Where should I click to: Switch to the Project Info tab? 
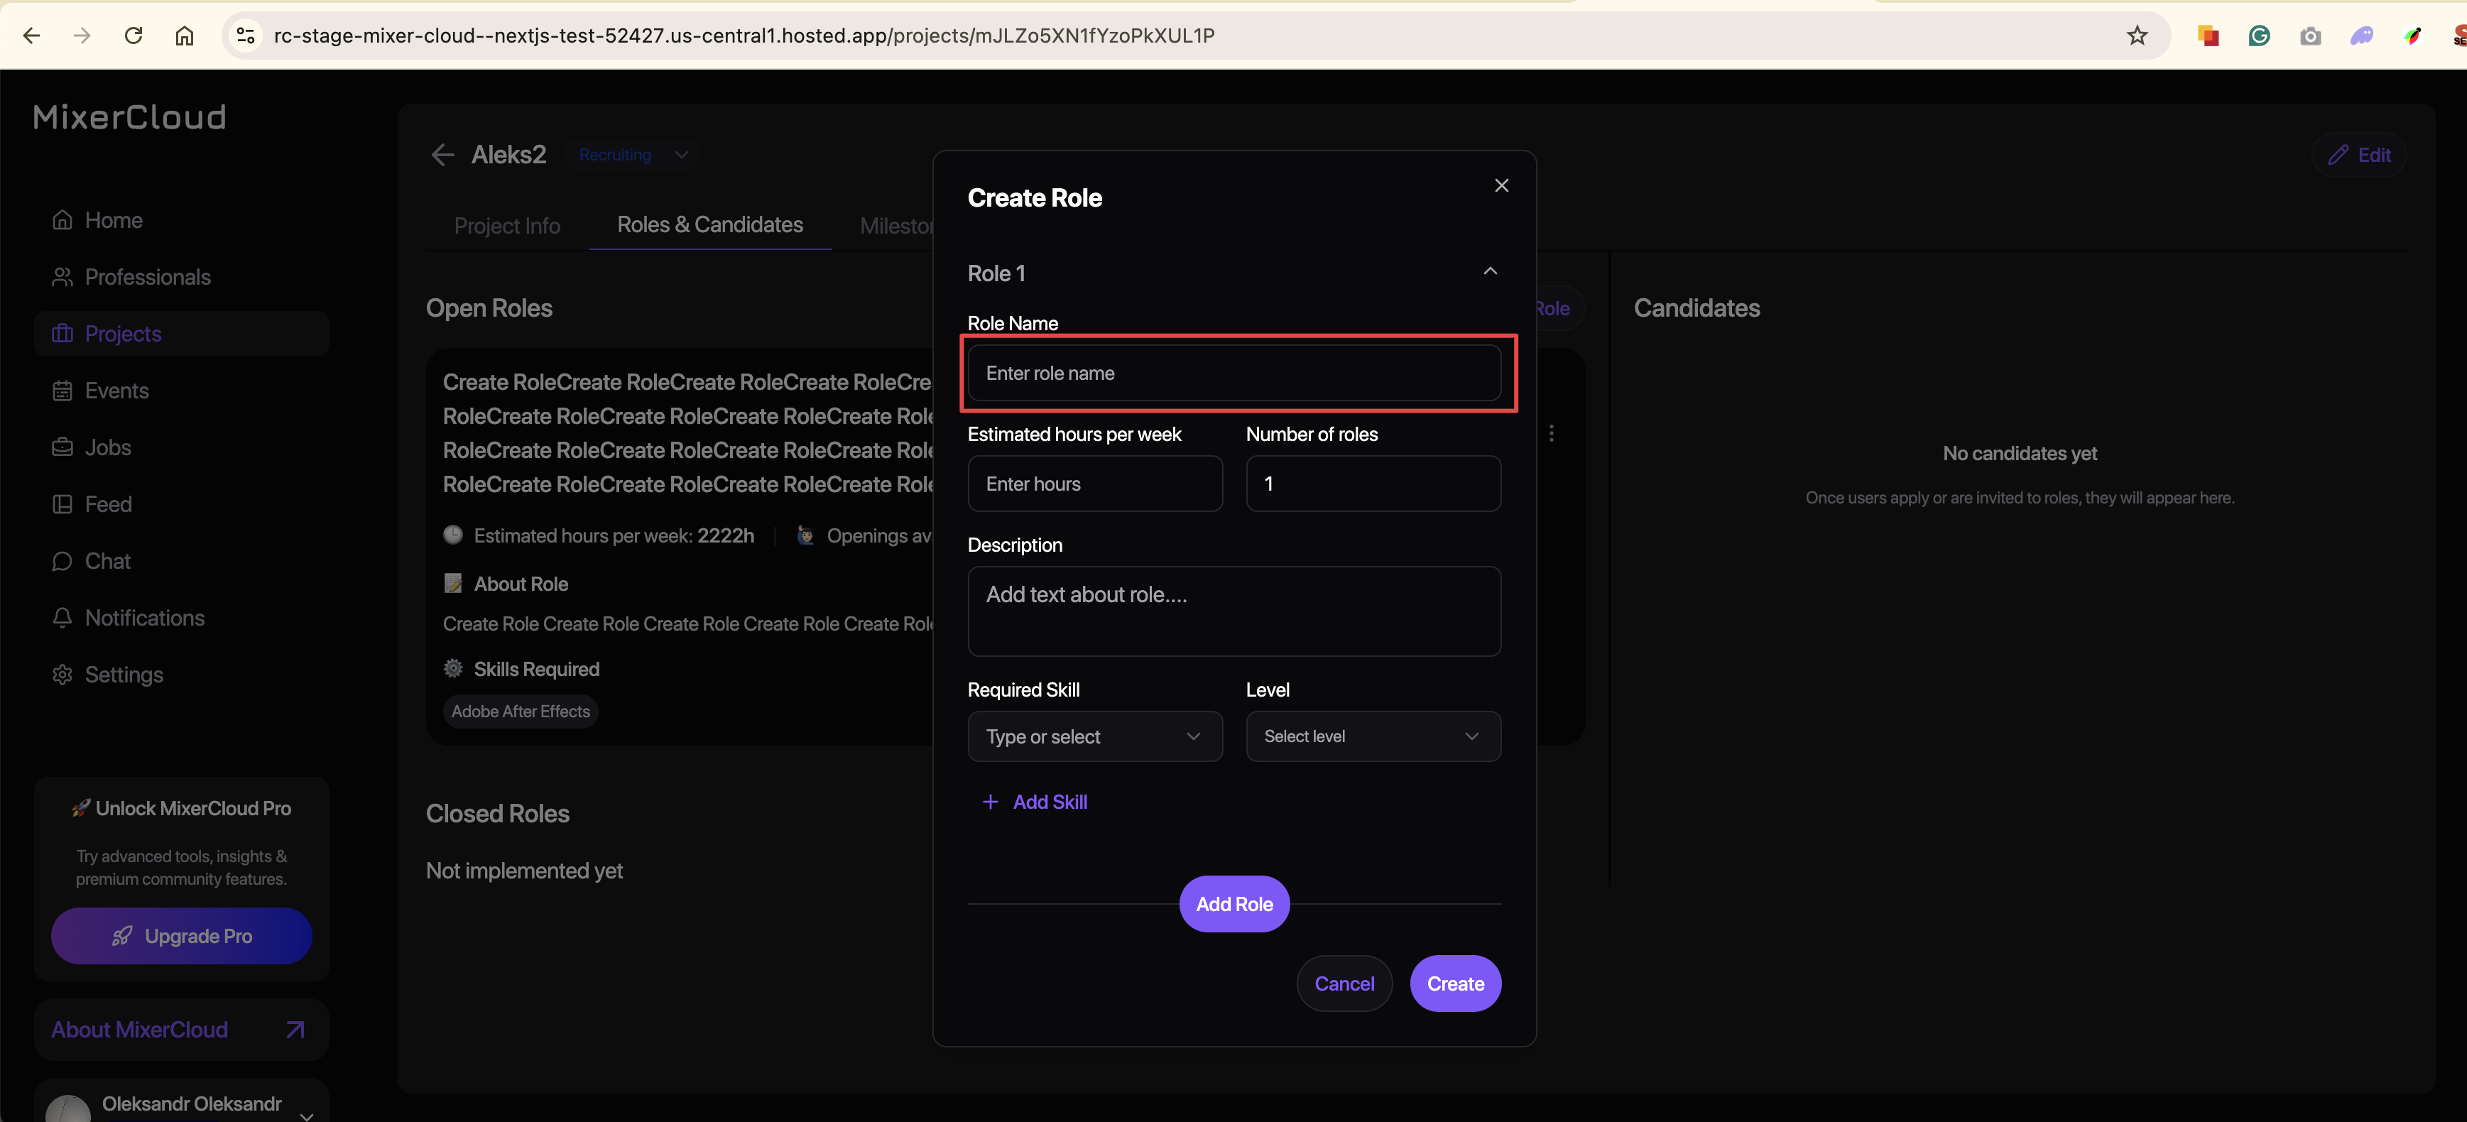[506, 226]
